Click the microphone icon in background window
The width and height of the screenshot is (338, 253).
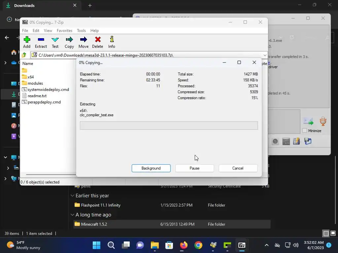(x=323, y=121)
